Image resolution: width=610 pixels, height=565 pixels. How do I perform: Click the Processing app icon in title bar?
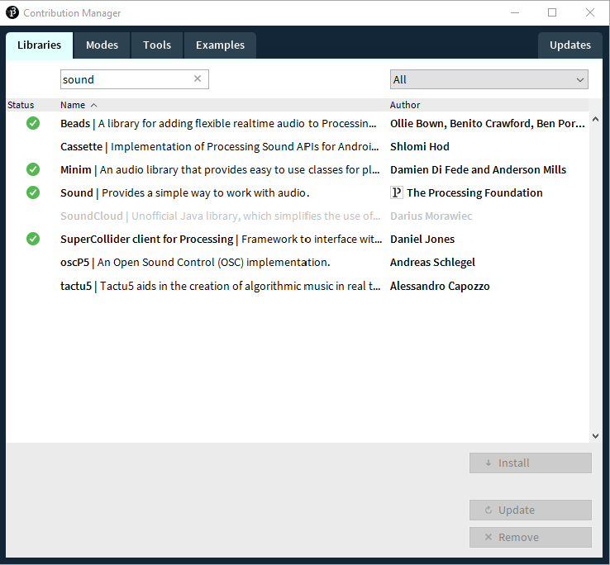(12, 12)
